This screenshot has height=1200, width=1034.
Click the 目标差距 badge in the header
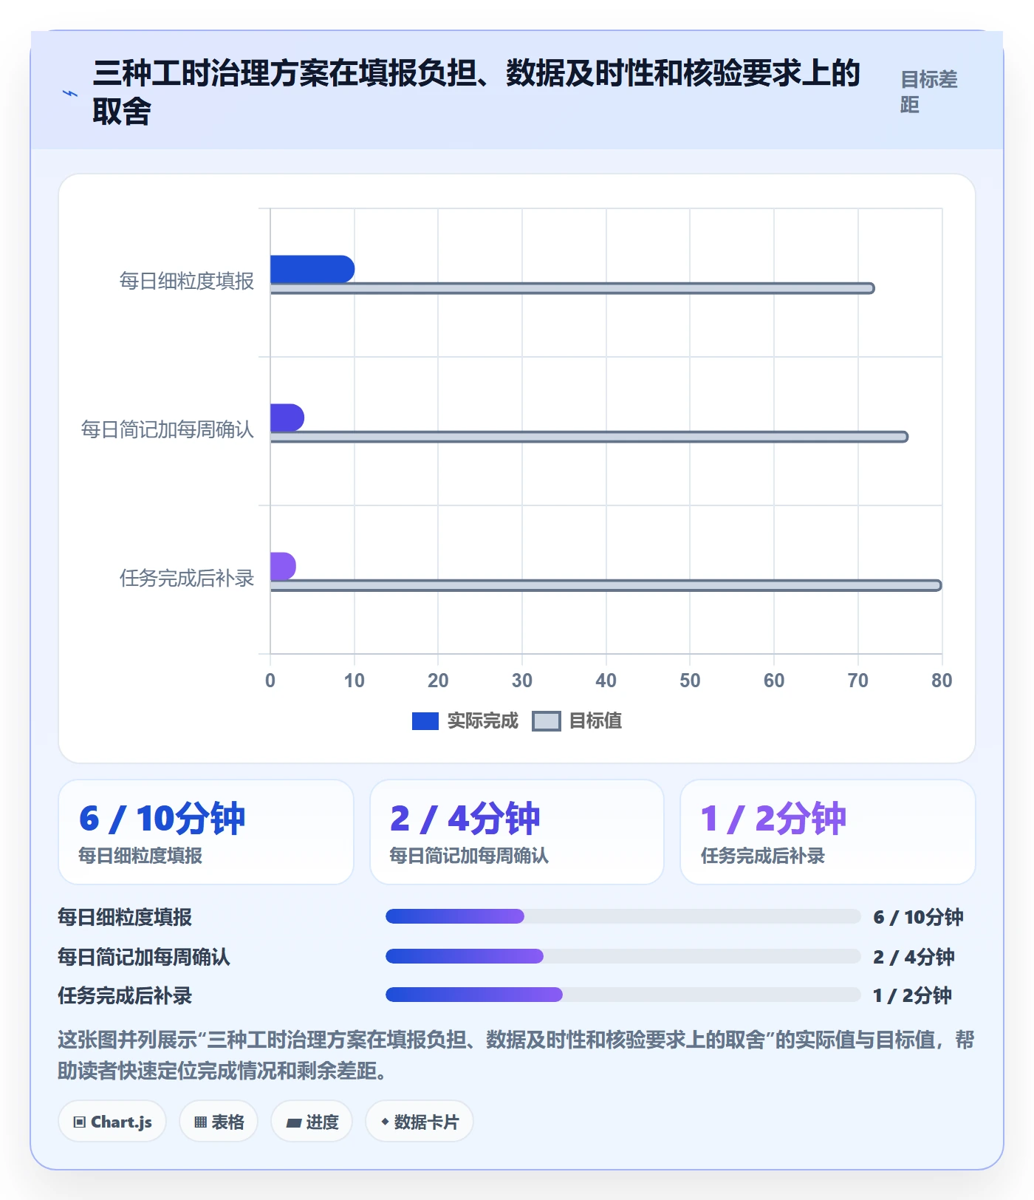pos(929,92)
